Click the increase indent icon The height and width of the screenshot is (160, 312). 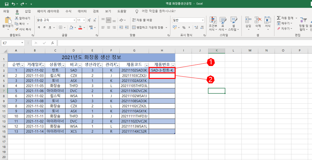127,27
